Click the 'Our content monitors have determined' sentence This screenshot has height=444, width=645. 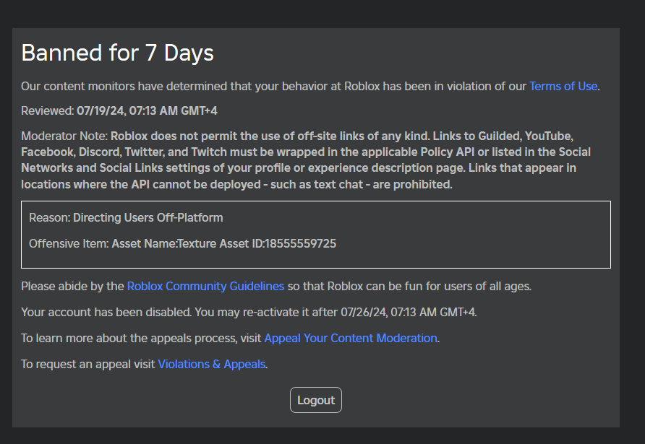pos(311,86)
